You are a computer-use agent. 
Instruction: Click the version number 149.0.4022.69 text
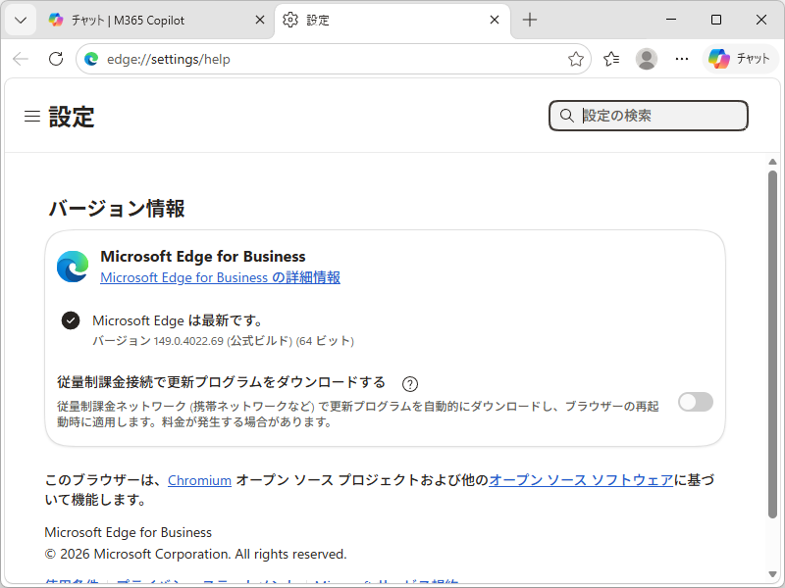(x=188, y=341)
